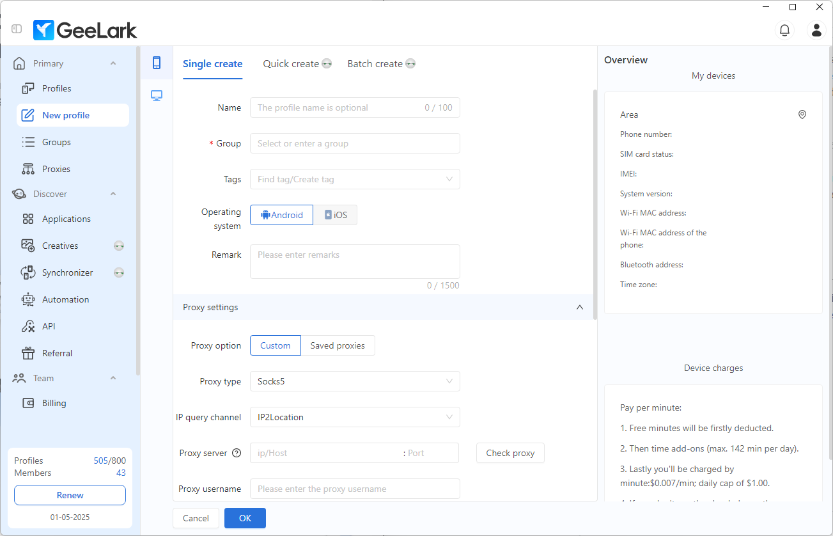Select the mobile phone profile type icon
The height and width of the screenshot is (536, 833).
(157, 63)
